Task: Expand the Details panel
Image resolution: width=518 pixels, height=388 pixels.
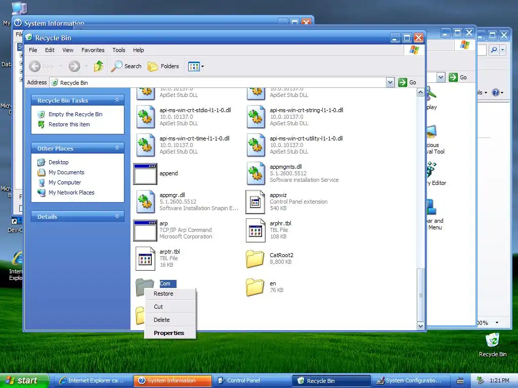Action: tap(117, 216)
